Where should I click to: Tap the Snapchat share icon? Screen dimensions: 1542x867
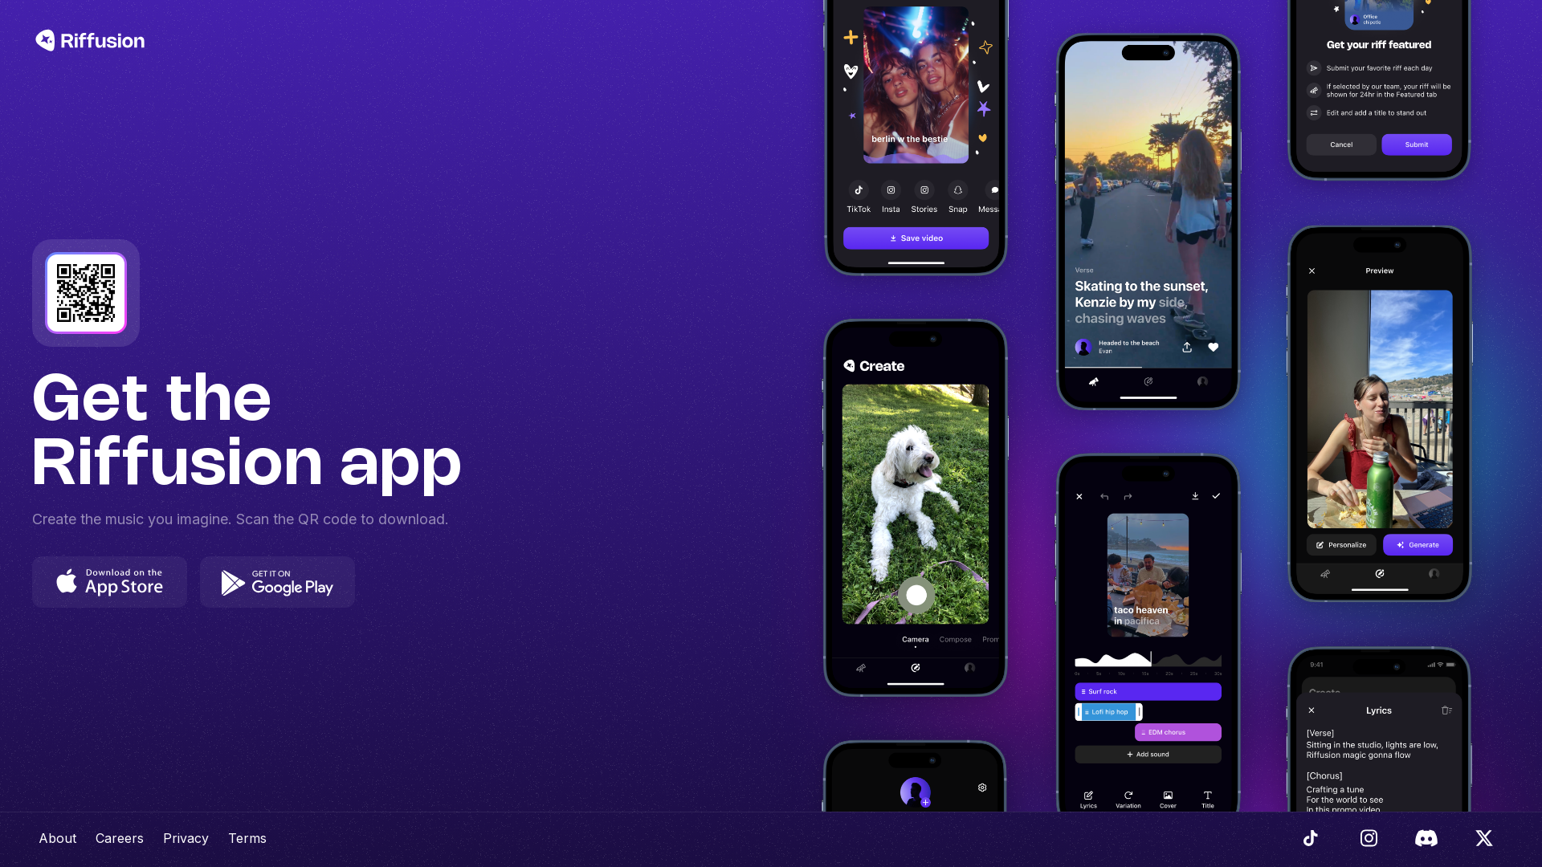pos(957,190)
